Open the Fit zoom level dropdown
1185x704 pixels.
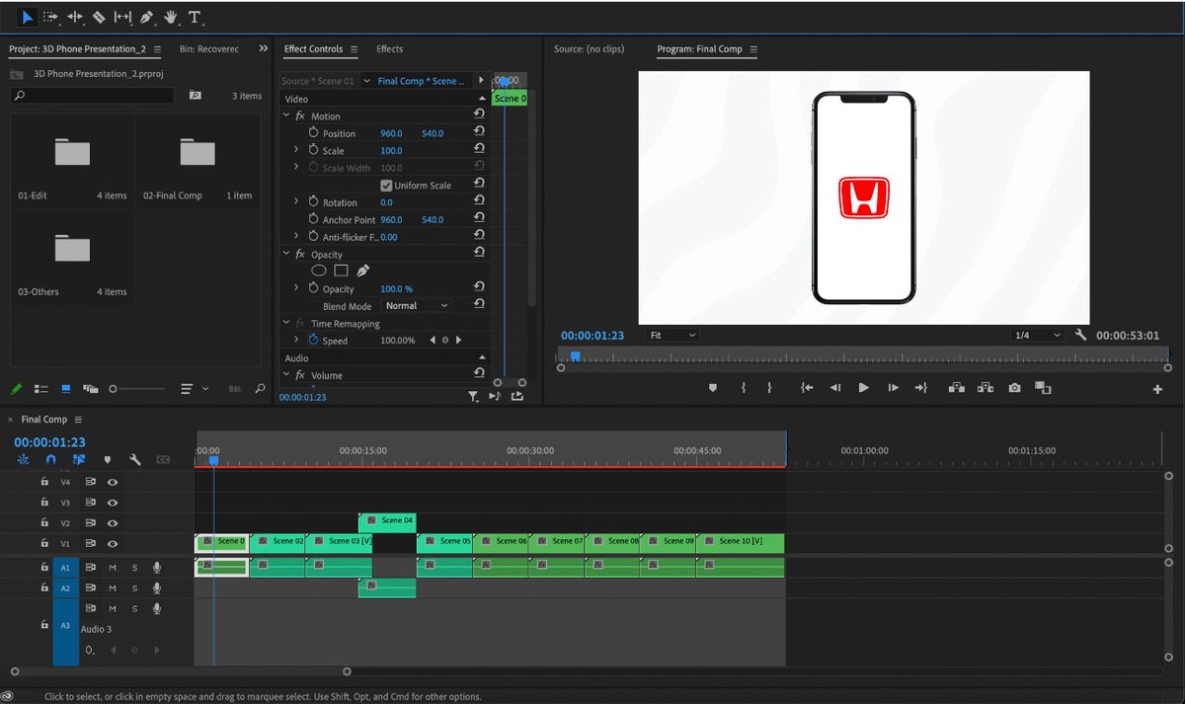[672, 336]
